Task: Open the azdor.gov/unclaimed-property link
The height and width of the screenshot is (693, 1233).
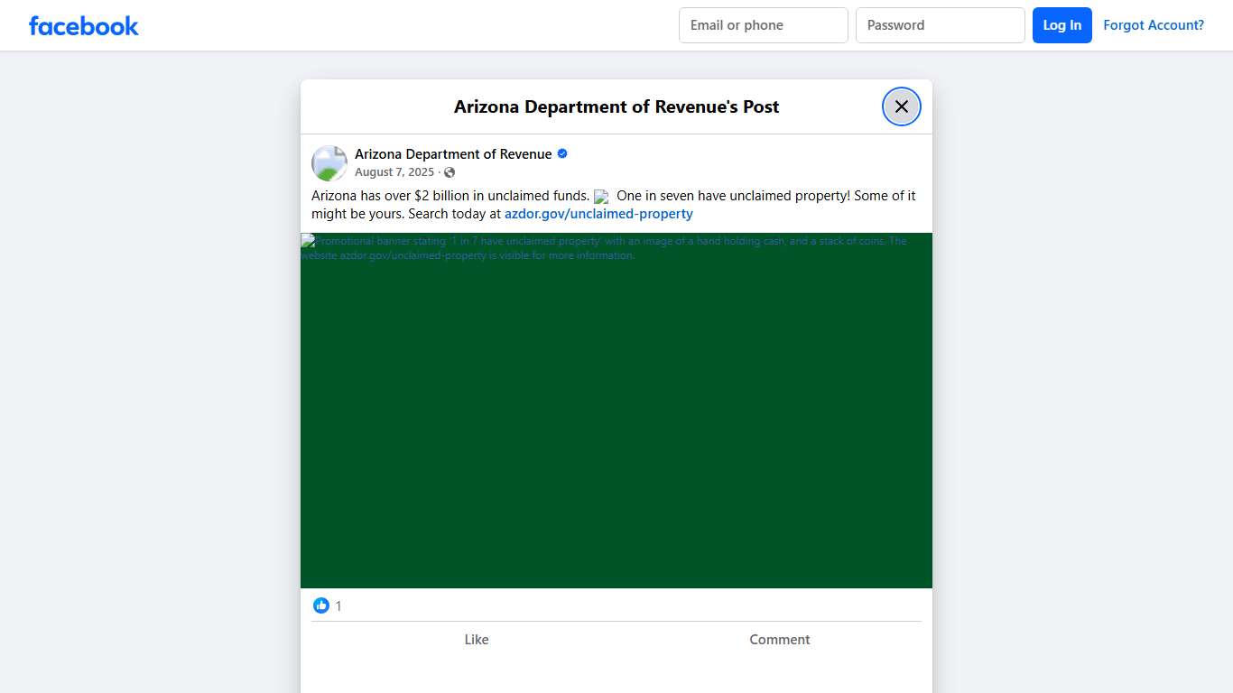Action: 598,213
